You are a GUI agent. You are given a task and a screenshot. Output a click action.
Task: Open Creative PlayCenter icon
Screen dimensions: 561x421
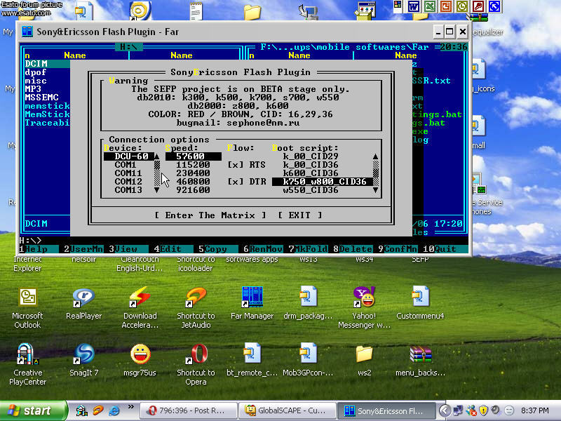pyautogui.click(x=27, y=364)
